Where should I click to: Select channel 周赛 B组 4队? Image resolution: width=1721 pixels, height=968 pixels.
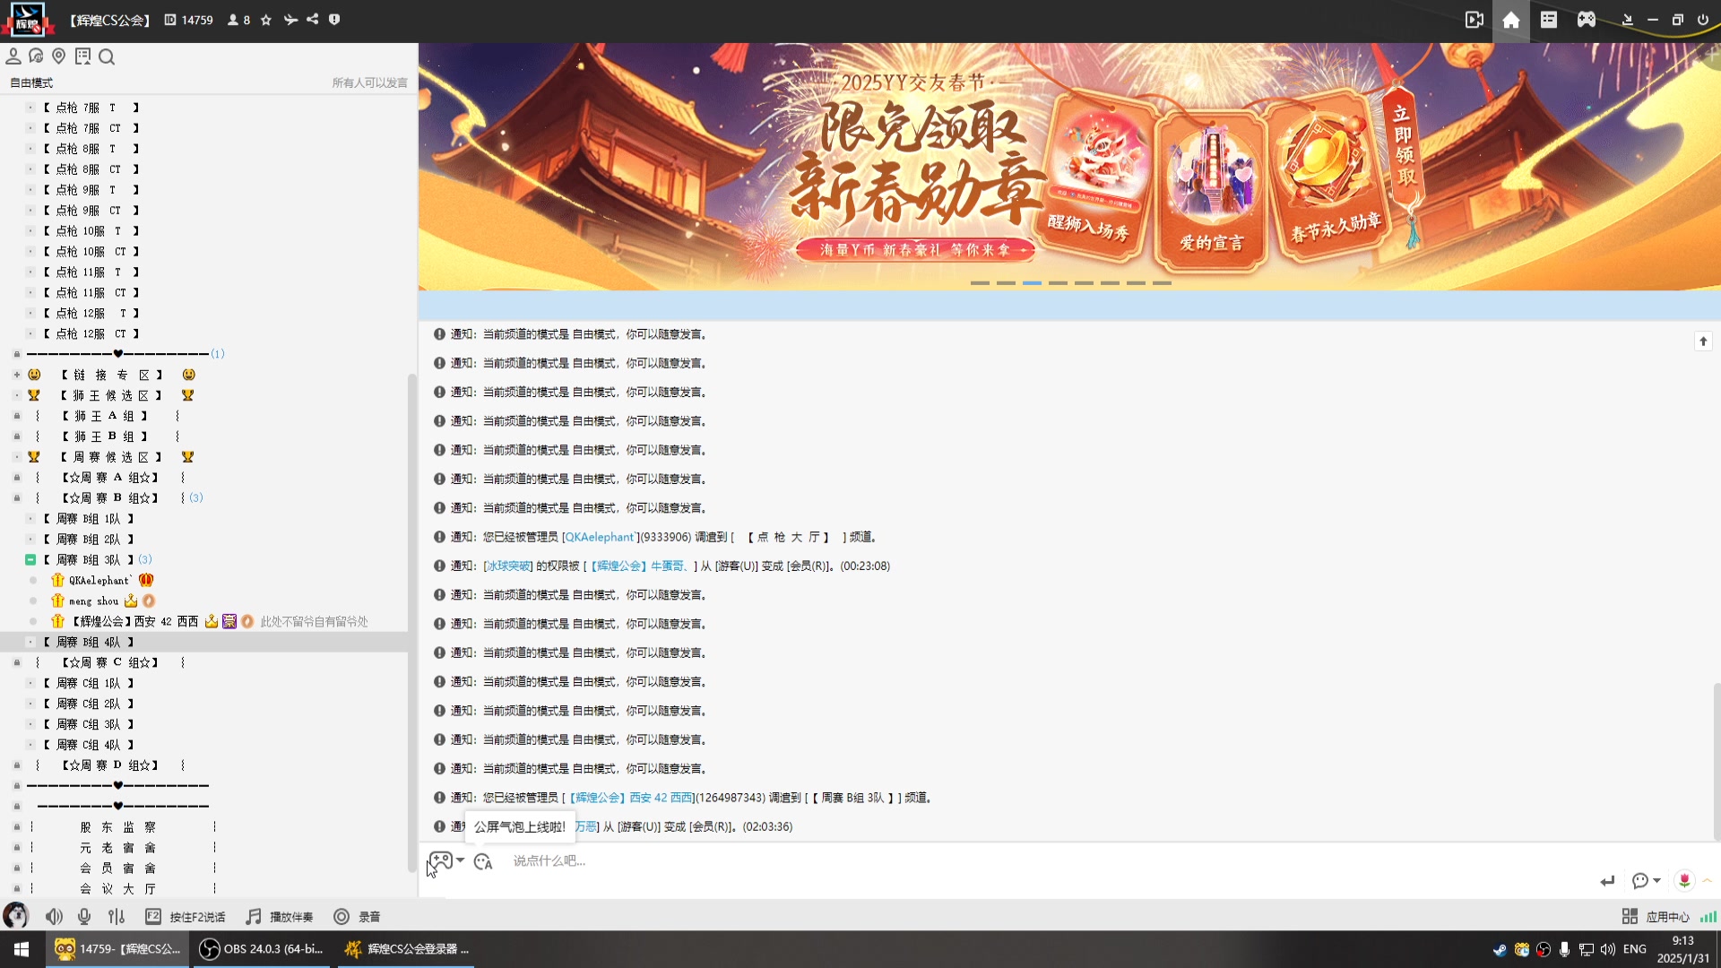[89, 642]
